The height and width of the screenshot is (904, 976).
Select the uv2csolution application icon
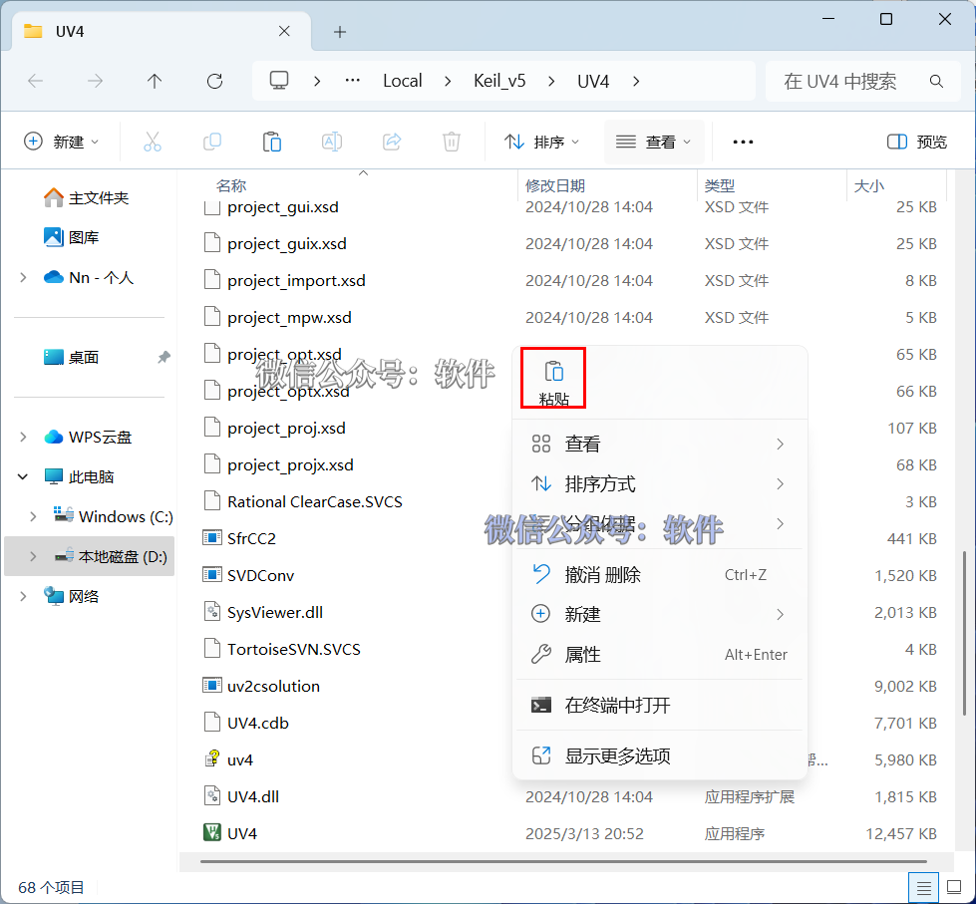212,685
